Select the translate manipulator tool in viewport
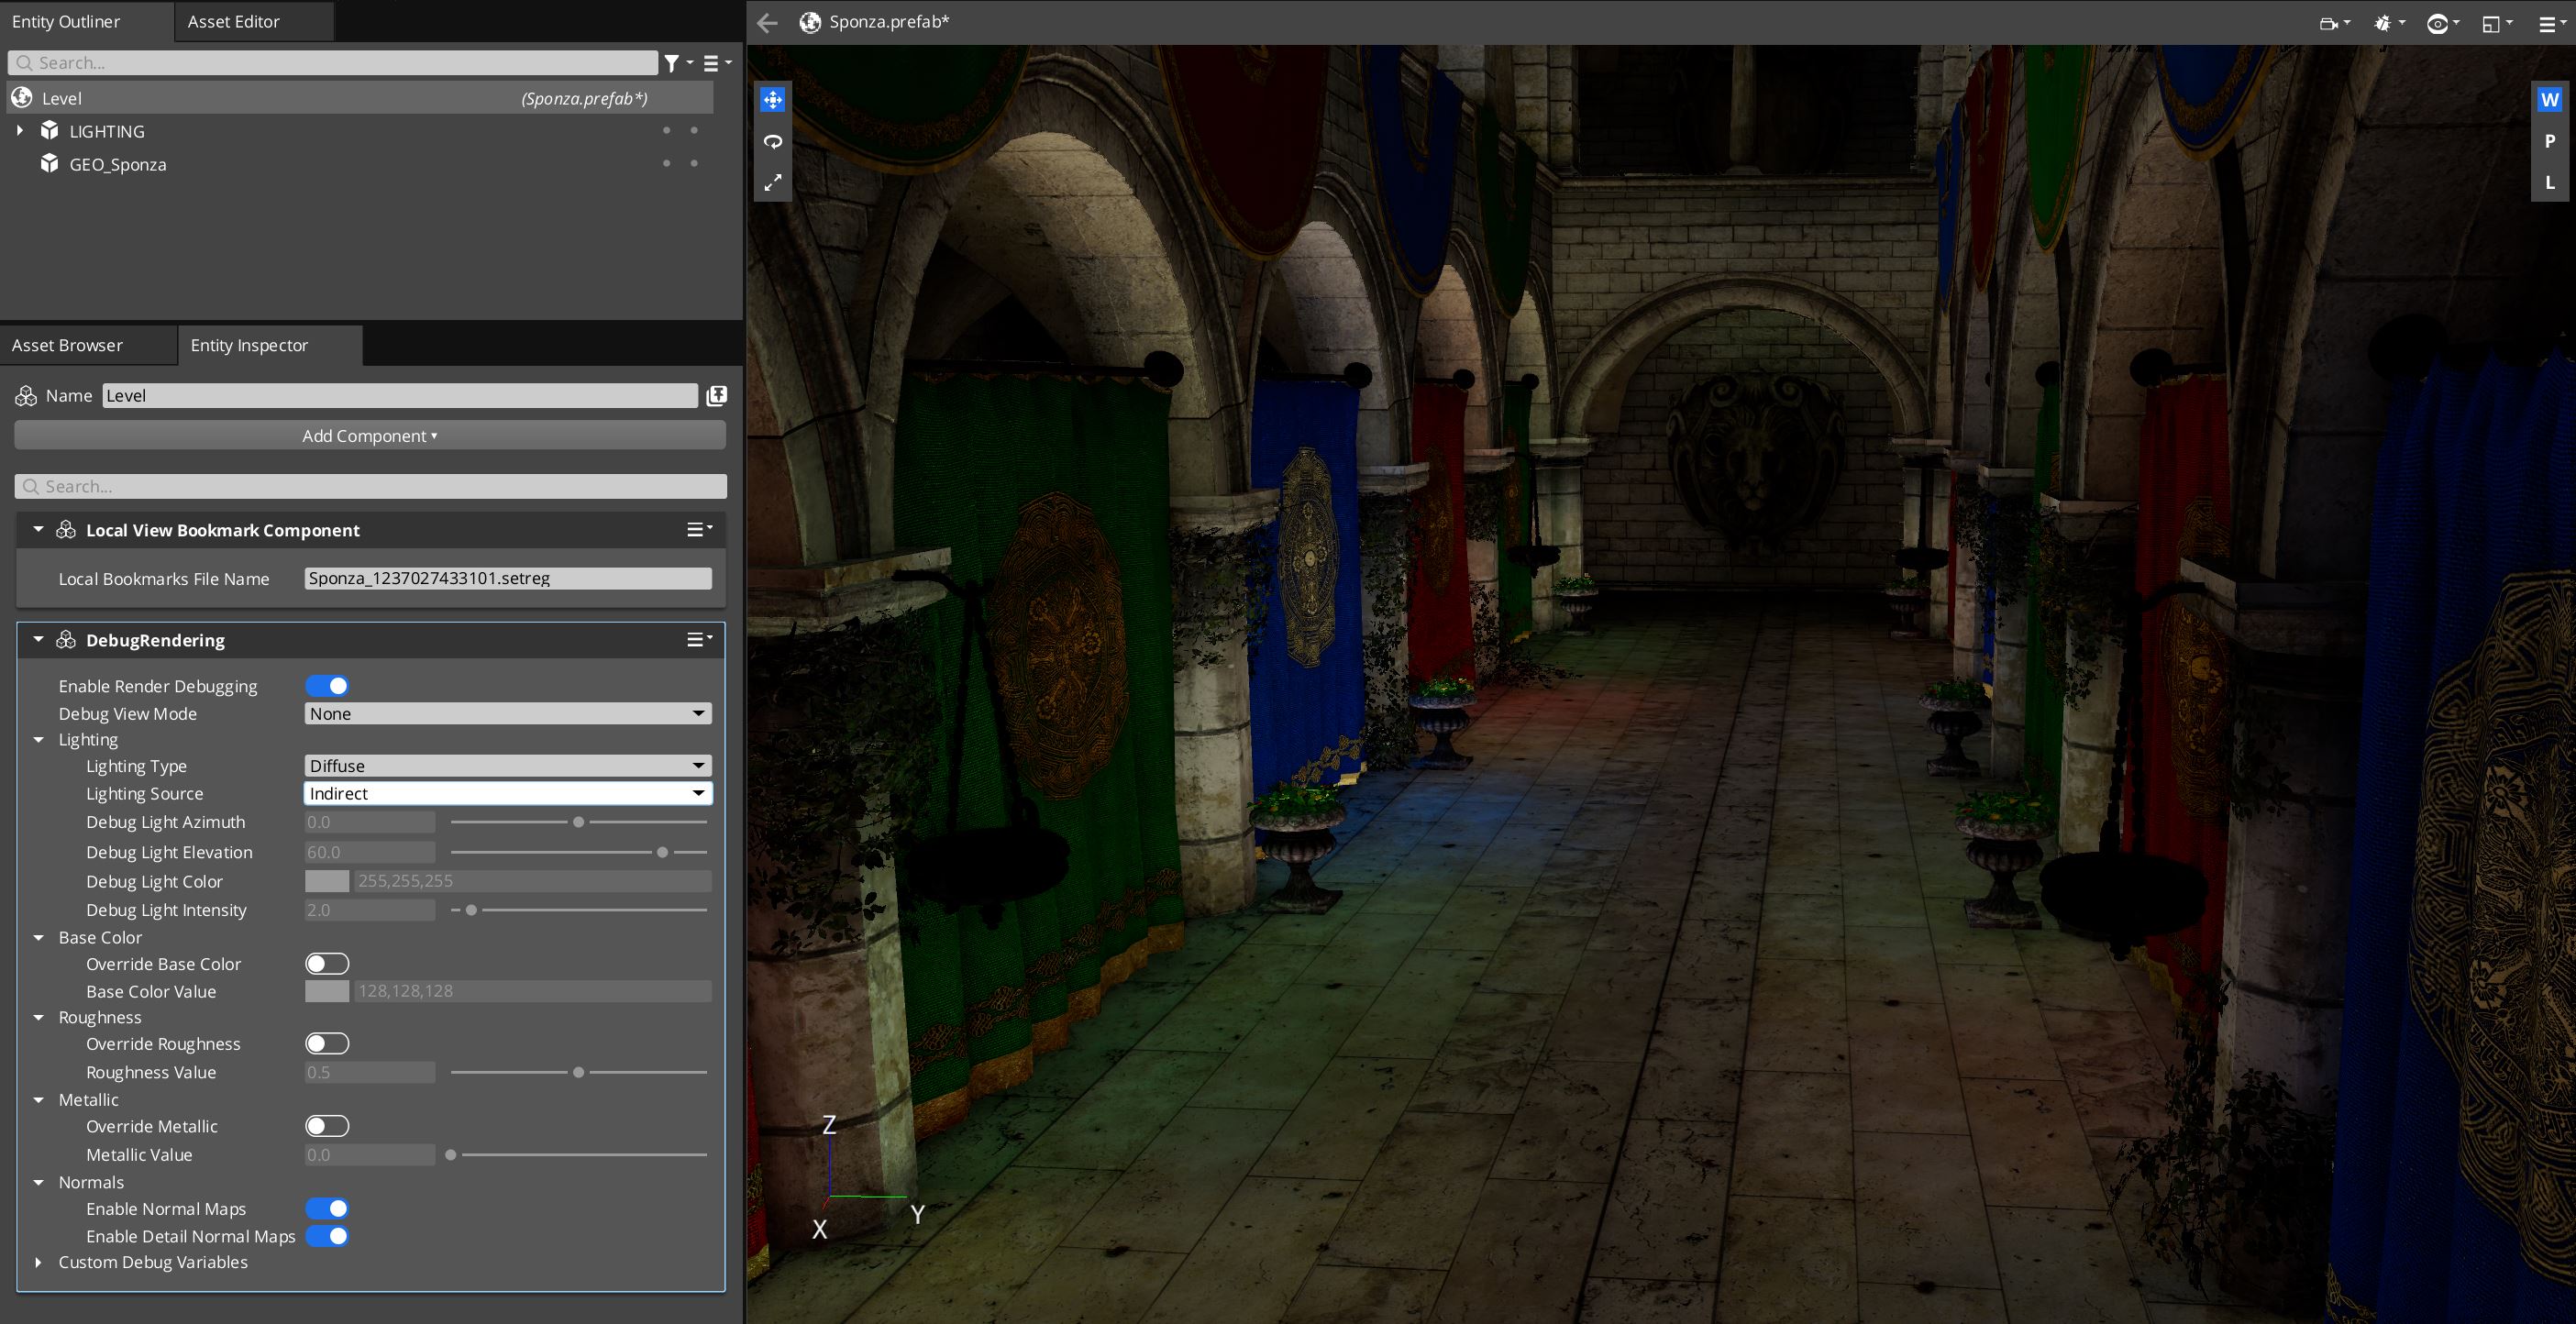2576x1324 pixels. click(772, 99)
